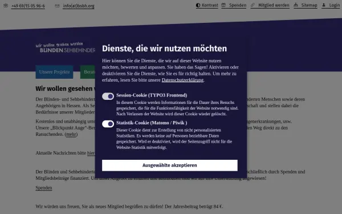Click the Session-Cookie (TYPO3 Frontend) label text

pyautogui.click(x=152, y=95)
